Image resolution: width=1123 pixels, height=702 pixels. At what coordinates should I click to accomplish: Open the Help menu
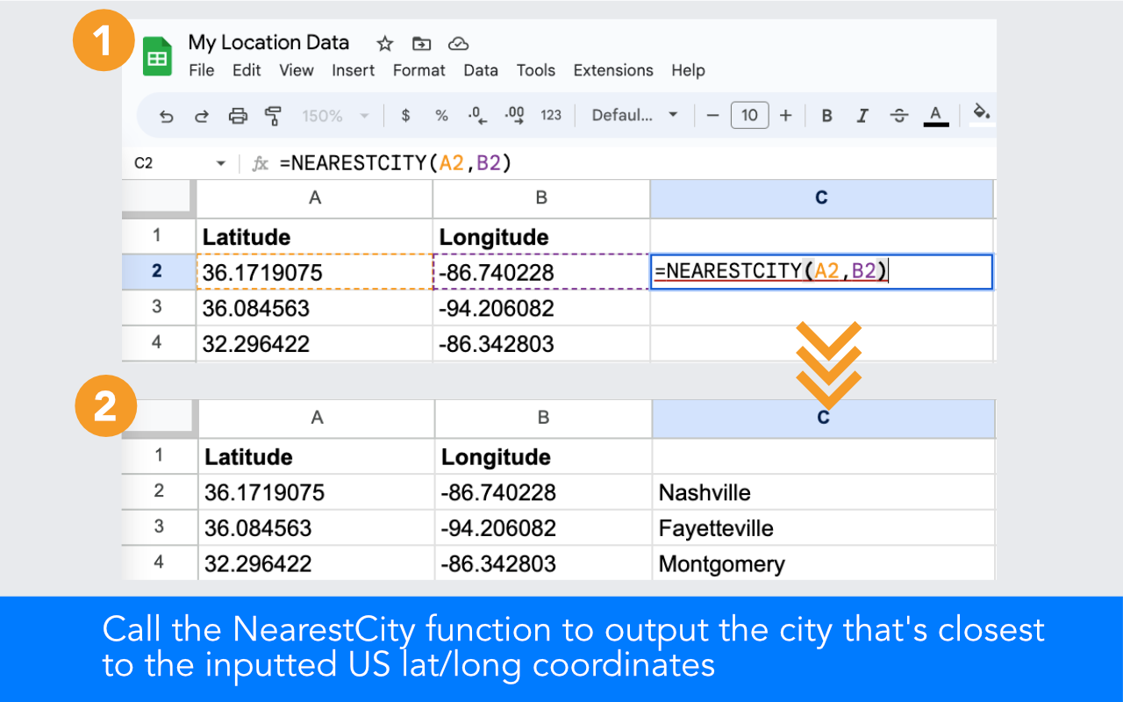pos(688,70)
